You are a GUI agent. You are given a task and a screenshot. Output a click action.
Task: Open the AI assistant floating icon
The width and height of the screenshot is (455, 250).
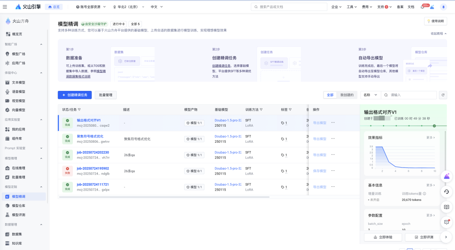(447, 176)
